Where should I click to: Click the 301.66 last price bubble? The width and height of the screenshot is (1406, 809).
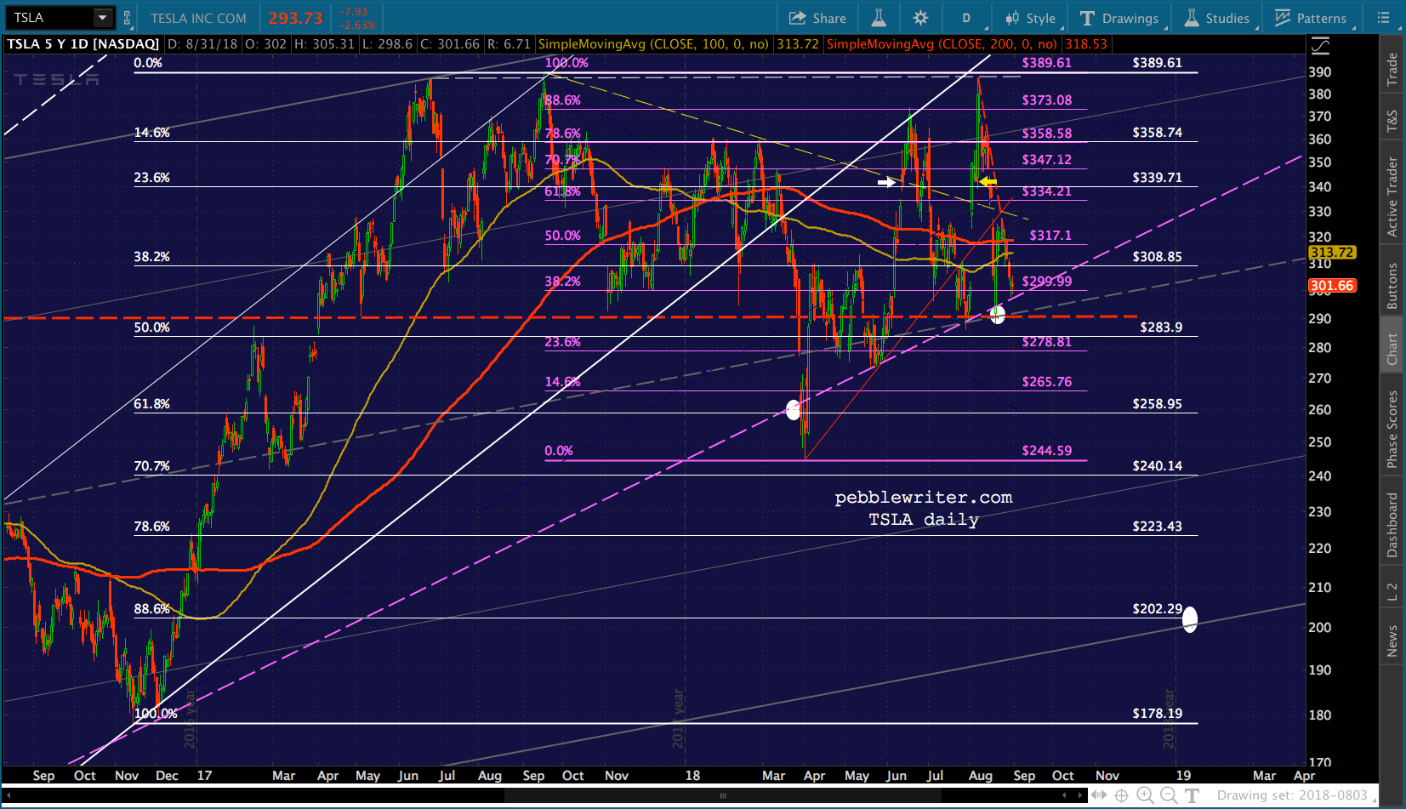click(x=1332, y=286)
